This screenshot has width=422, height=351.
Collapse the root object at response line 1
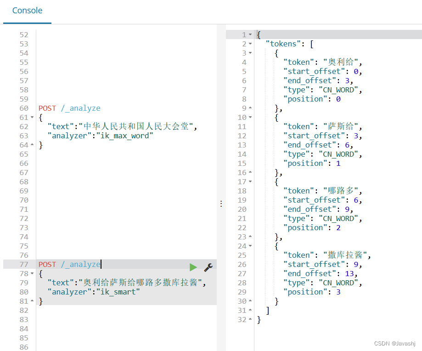(x=250, y=34)
